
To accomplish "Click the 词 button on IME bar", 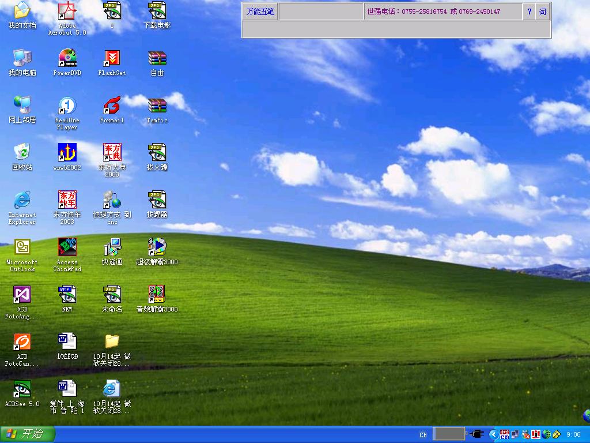I will pyautogui.click(x=542, y=12).
